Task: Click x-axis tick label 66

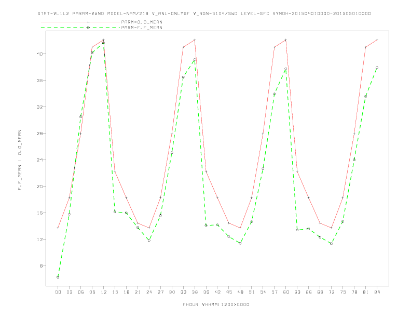Action: tap(309, 292)
